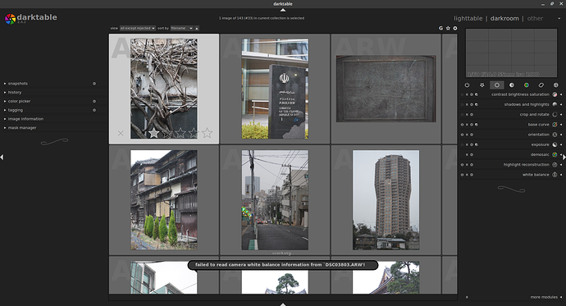Click the tagging panel preset icon
Image resolution: width=566 pixels, height=306 pixels.
click(x=94, y=110)
